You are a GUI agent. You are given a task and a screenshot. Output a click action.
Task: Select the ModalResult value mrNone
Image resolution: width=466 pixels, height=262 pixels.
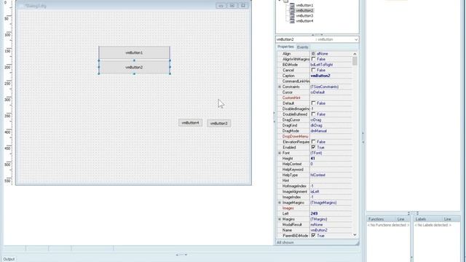pyautogui.click(x=317, y=225)
